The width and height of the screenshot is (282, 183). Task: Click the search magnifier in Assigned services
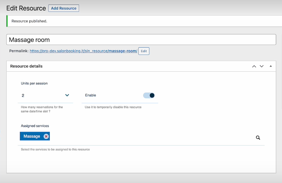pyautogui.click(x=258, y=138)
